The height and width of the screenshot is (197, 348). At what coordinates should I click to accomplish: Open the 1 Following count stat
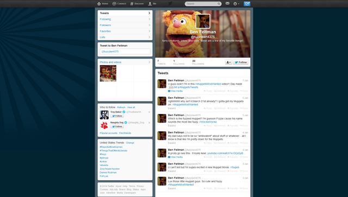pos(179,62)
